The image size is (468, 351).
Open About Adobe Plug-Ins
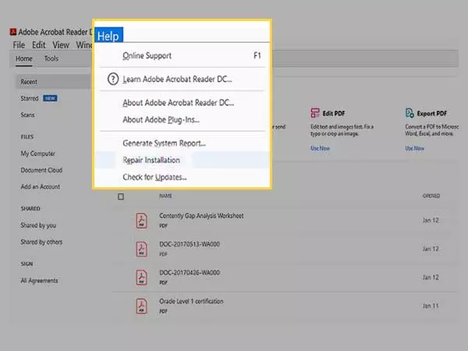click(x=182, y=119)
